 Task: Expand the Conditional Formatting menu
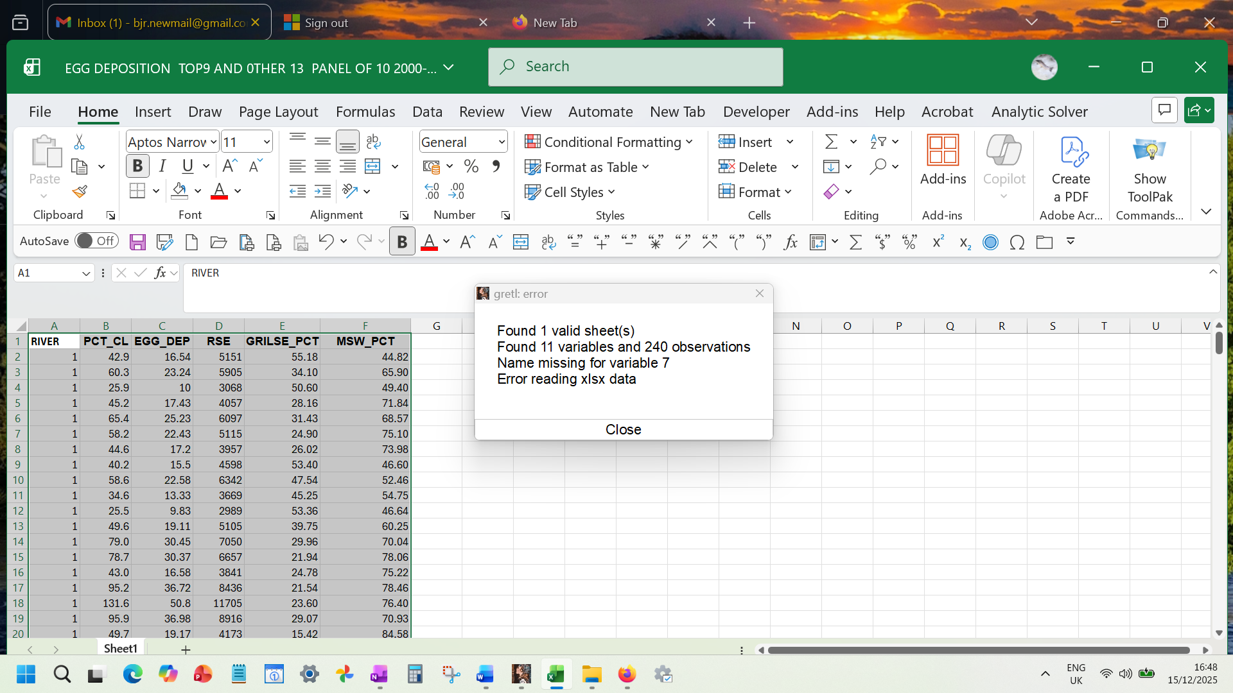(608, 142)
